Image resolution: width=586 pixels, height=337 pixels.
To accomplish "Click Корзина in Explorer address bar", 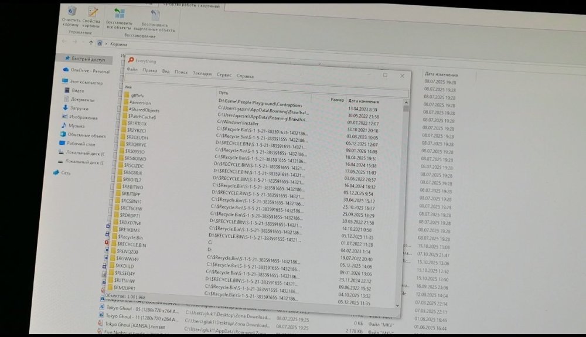I will pos(118,44).
